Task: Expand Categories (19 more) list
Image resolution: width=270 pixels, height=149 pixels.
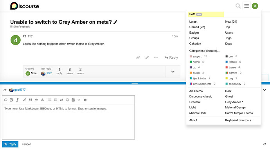Action: (x=204, y=51)
